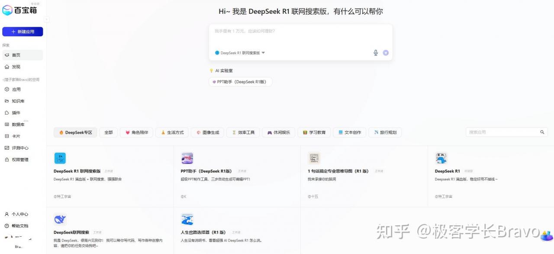This screenshot has width=554, height=254.
Task: Click the 个人中心 person icon
Action: [x=6, y=214]
